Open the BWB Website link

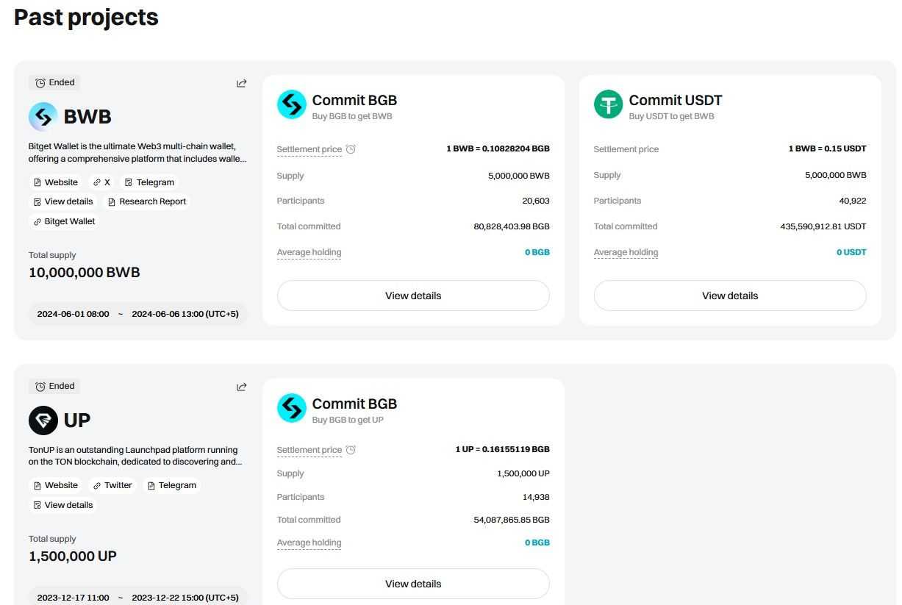[x=56, y=182]
